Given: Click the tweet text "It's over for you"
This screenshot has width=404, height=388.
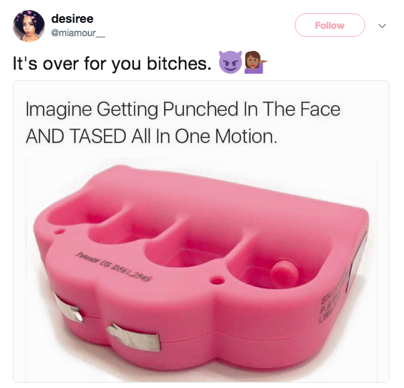Looking at the screenshot, I should pyautogui.click(x=77, y=64).
